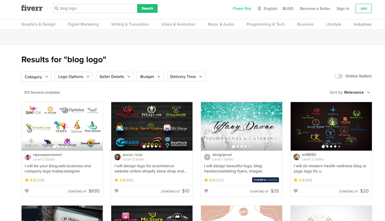The height and width of the screenshot is (221, 385).
Task: Click the $20 starting price
Action: click(364, 191)
